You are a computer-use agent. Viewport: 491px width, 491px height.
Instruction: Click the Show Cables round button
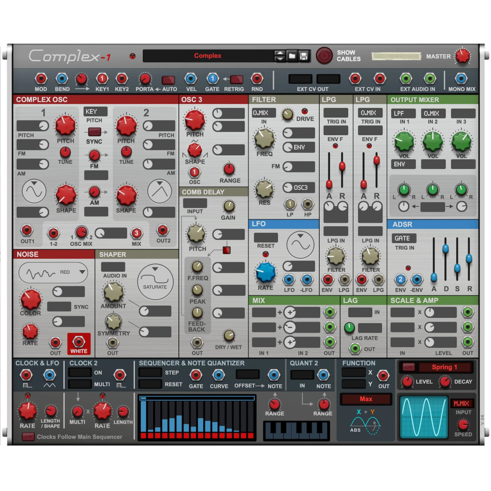point(324,56)
